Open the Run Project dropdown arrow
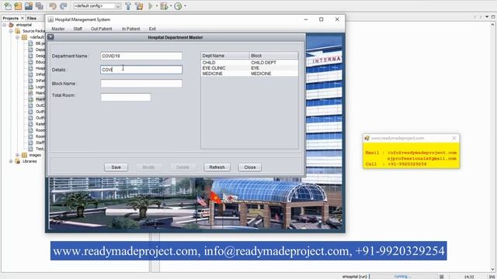497x279 pixels. [157, 5]
